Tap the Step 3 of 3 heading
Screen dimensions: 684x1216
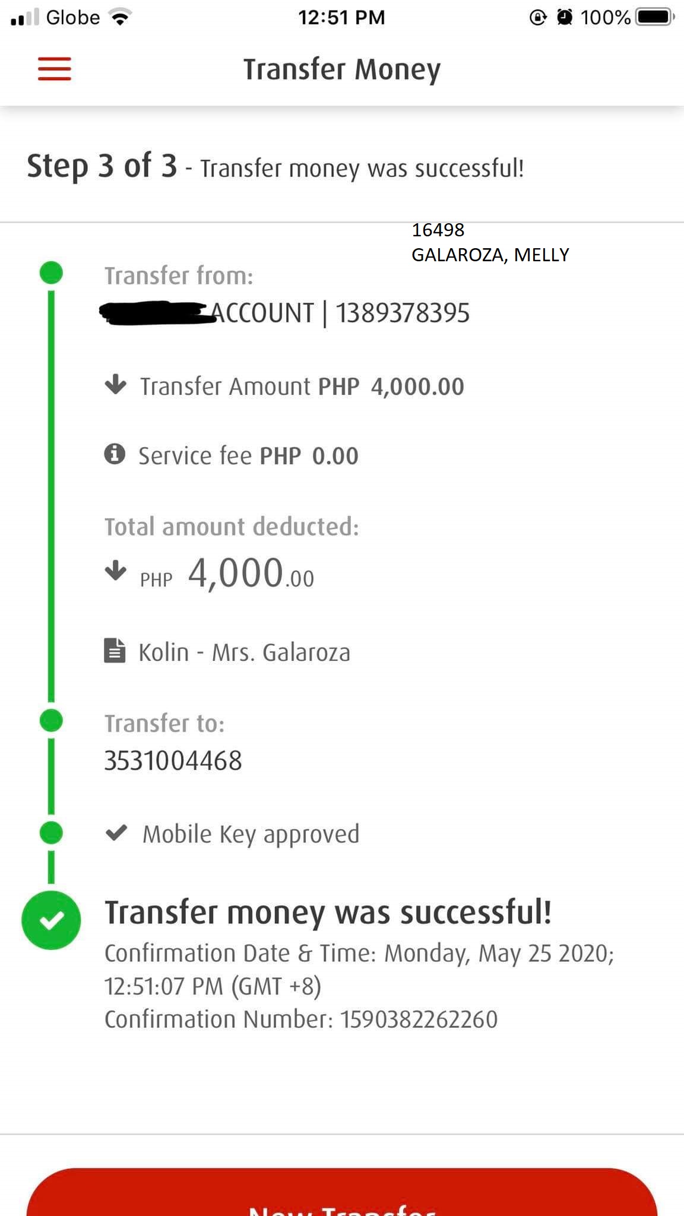pyautogui.click(x=102, y=166)
